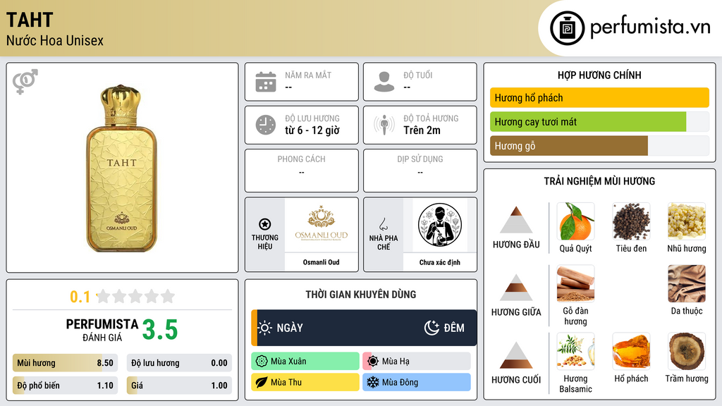Click the sun icon in Mùa Hạ
Viewport: 722px width, 406px height.
373,362
